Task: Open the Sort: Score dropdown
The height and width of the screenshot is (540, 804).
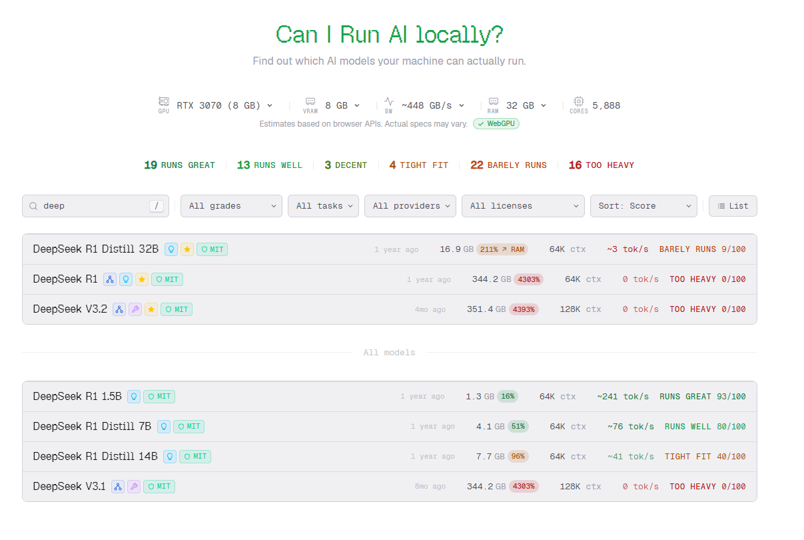Action: point(643,206)
